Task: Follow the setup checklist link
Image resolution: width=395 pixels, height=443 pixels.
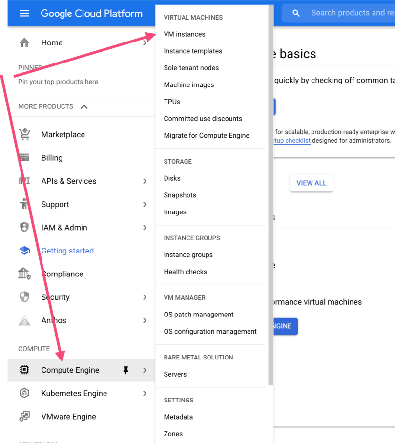Action: [x=292, y=140]
